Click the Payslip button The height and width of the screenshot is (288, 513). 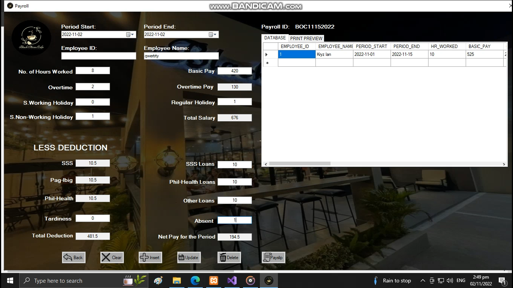(x=273, y=257)
